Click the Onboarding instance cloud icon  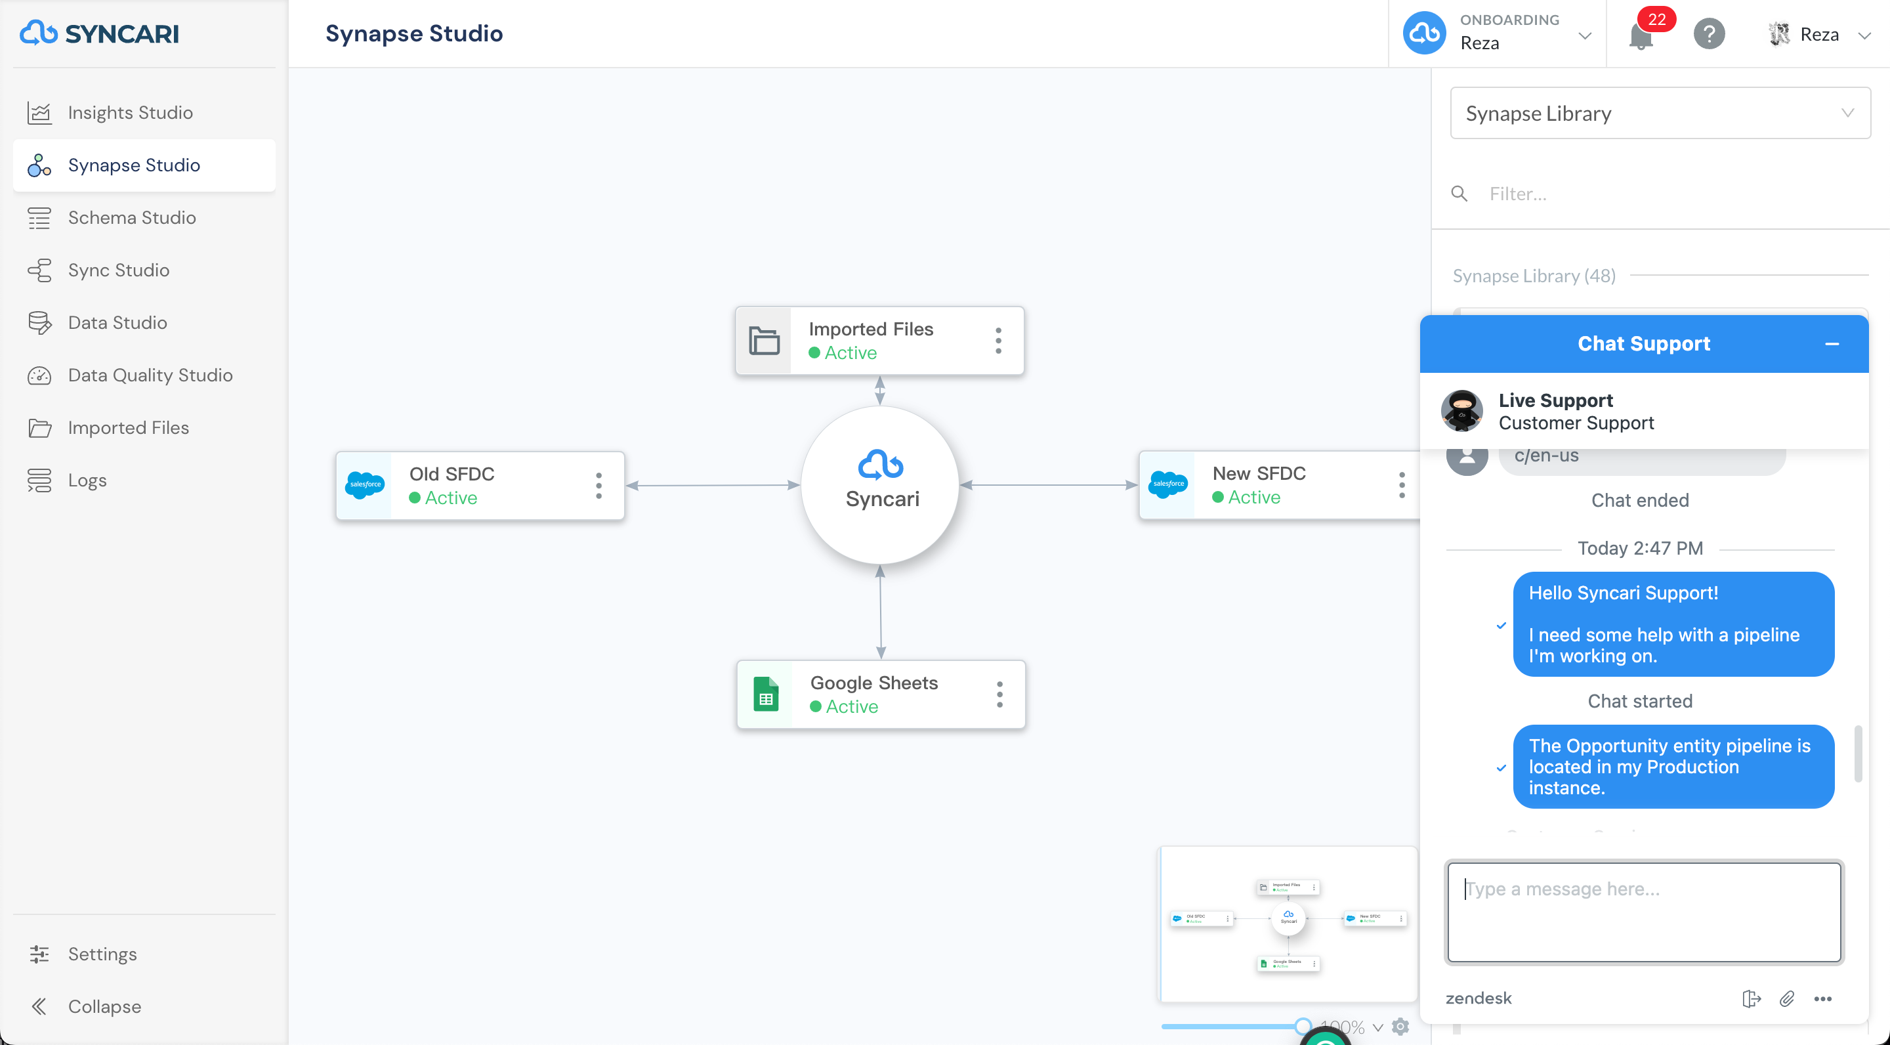click(x=1424, y=33)
